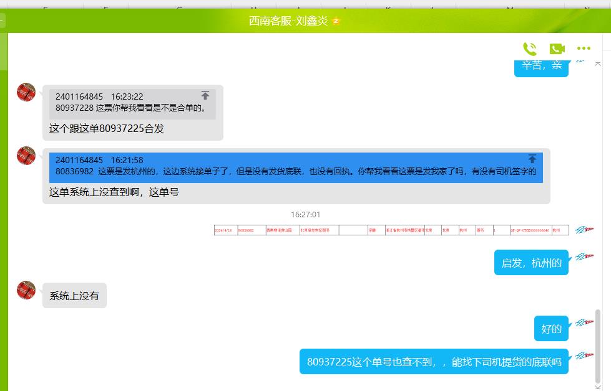
Task: Click jump arrow in blue 80836982 quote
Action: point(532,159)
